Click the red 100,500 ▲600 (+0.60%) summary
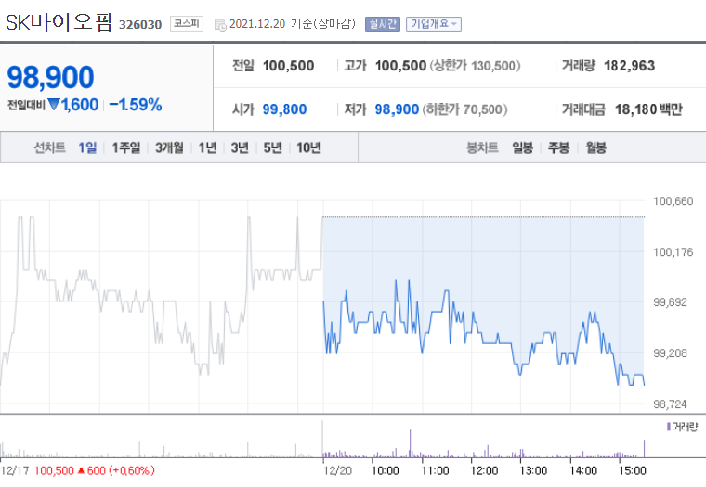 coord(94,471)
